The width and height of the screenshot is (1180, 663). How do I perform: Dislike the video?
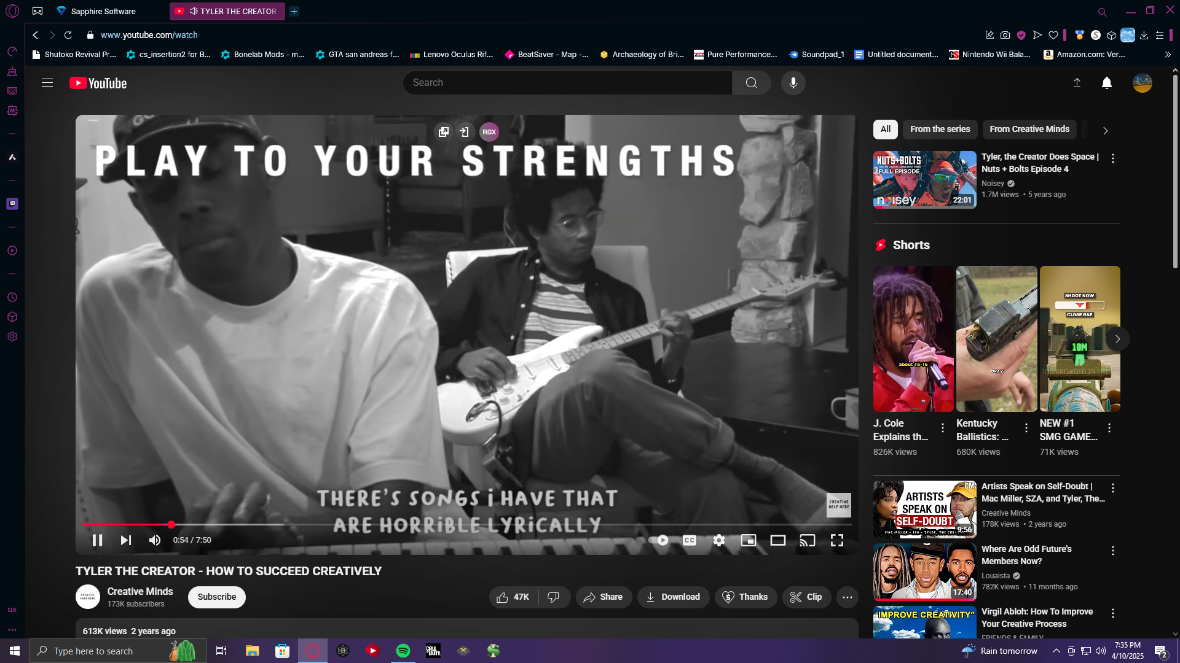pos(553,597)
